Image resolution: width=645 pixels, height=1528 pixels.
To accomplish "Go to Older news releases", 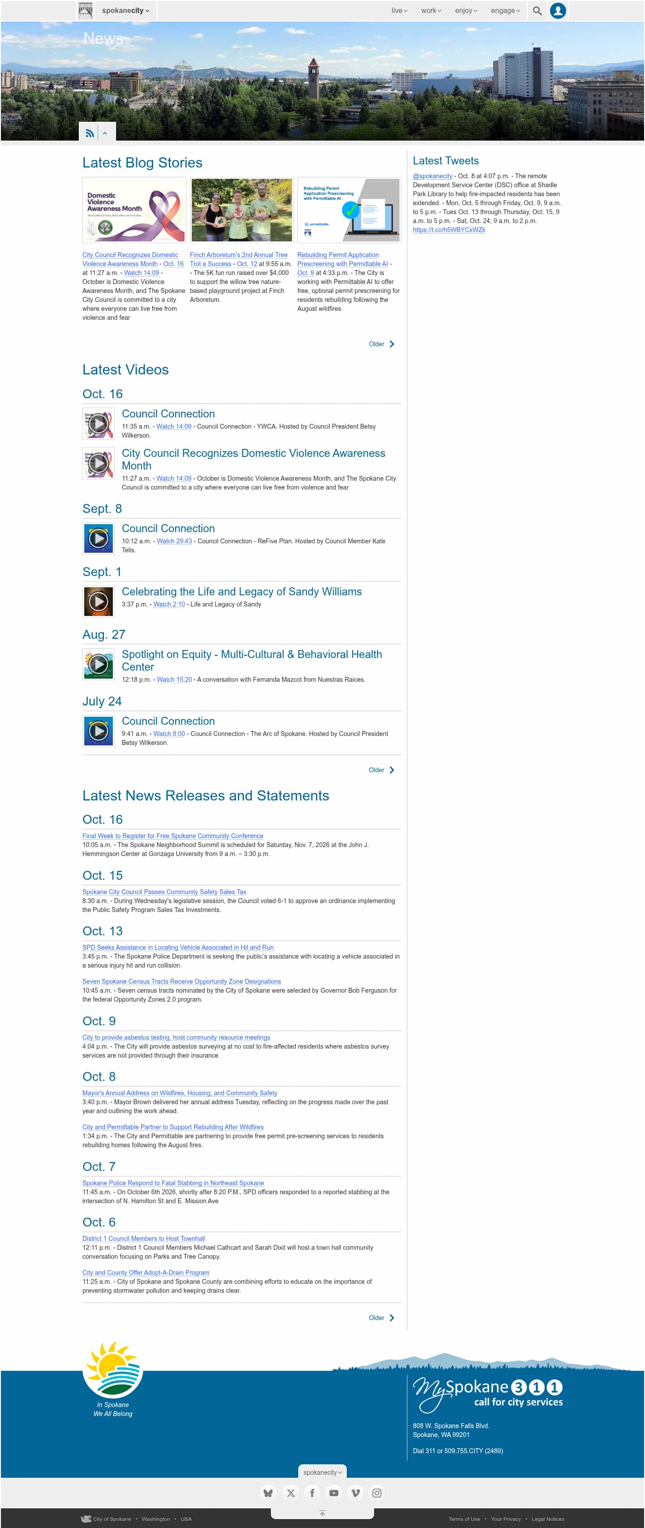I will (x=382, y=1318).
